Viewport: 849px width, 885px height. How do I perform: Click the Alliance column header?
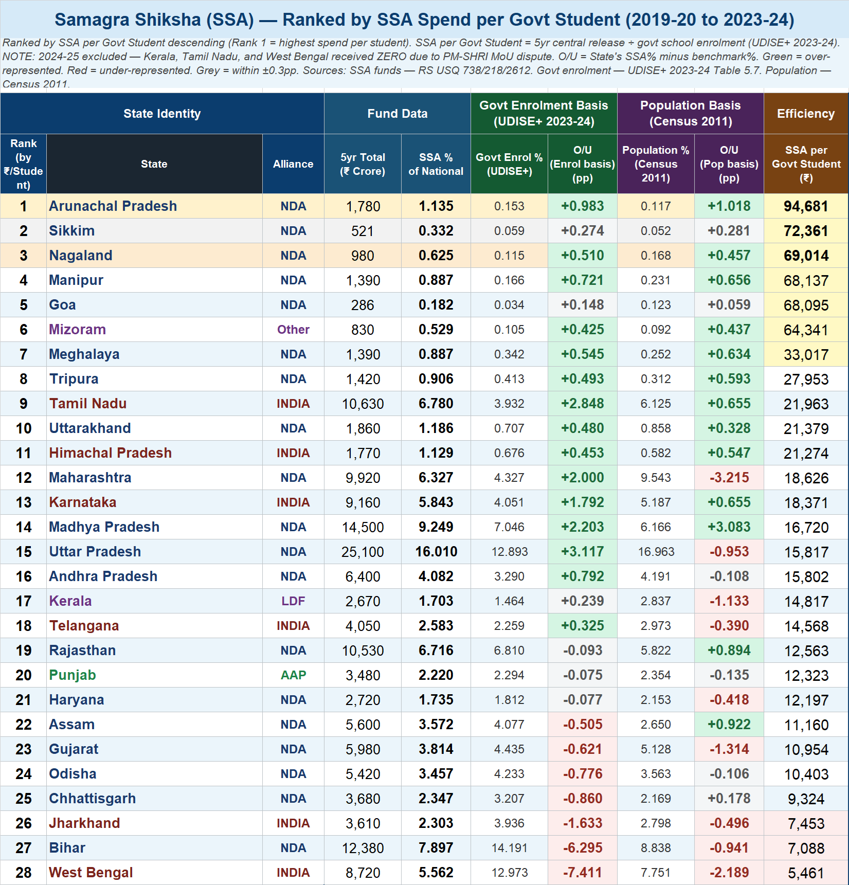(293, 164)
